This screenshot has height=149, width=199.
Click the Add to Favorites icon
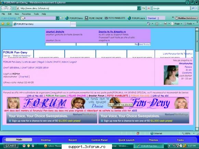pyautogui.click(x=8, y=24)
